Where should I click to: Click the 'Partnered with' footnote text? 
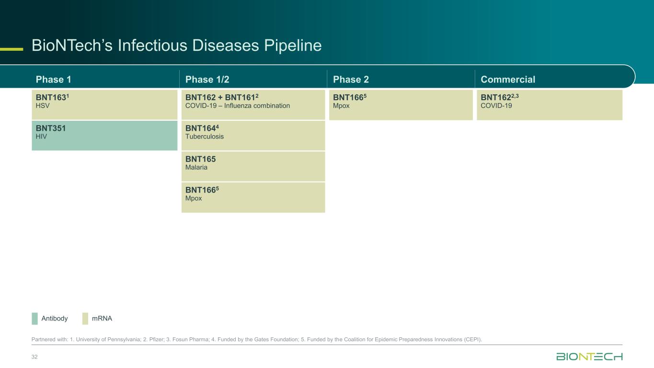256,340
